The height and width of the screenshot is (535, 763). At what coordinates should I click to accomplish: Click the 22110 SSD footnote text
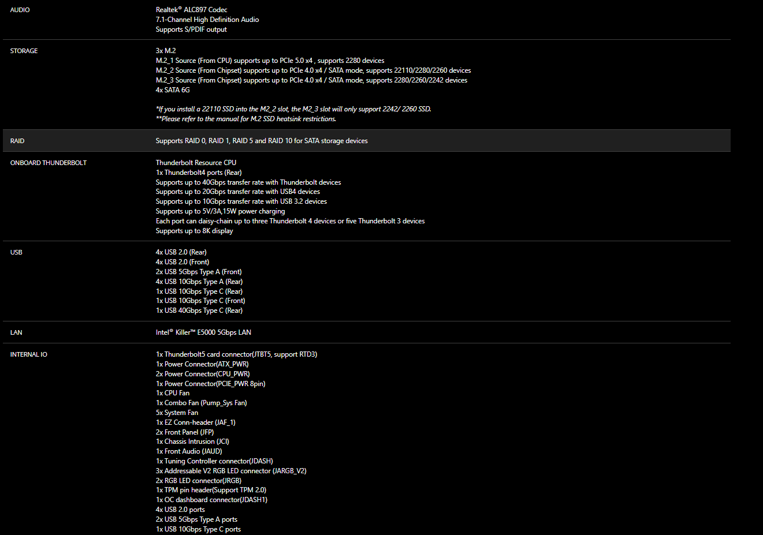click(293, 109)
